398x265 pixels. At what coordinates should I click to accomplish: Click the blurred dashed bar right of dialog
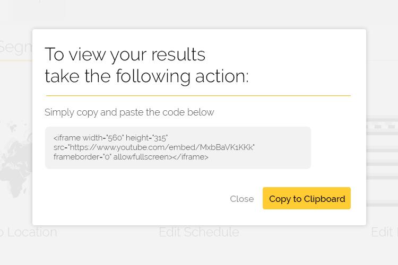point(382,126)
